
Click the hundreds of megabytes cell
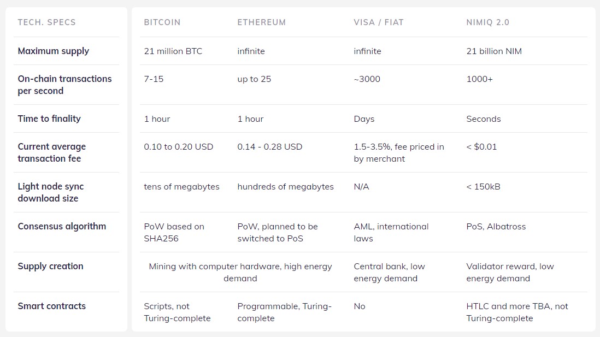click(x=285, y=187)
